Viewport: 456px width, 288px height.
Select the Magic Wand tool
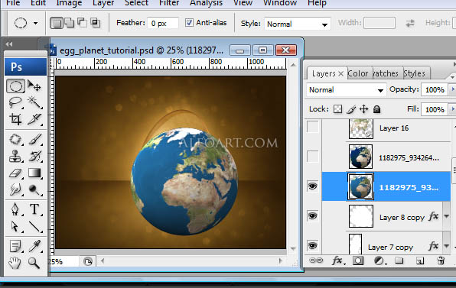coord(34,102)
